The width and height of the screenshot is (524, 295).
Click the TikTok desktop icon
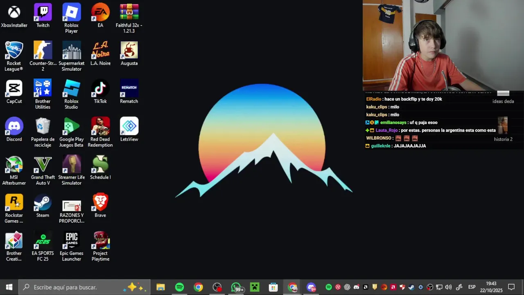click(x=100, y=92)
